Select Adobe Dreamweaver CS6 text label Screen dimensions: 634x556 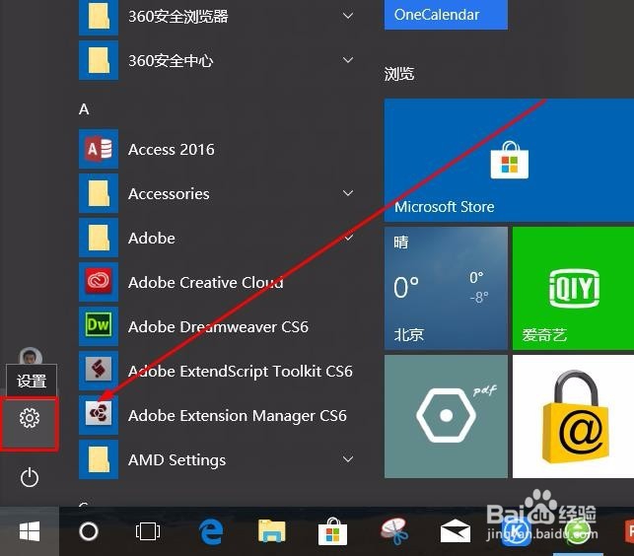218,326
